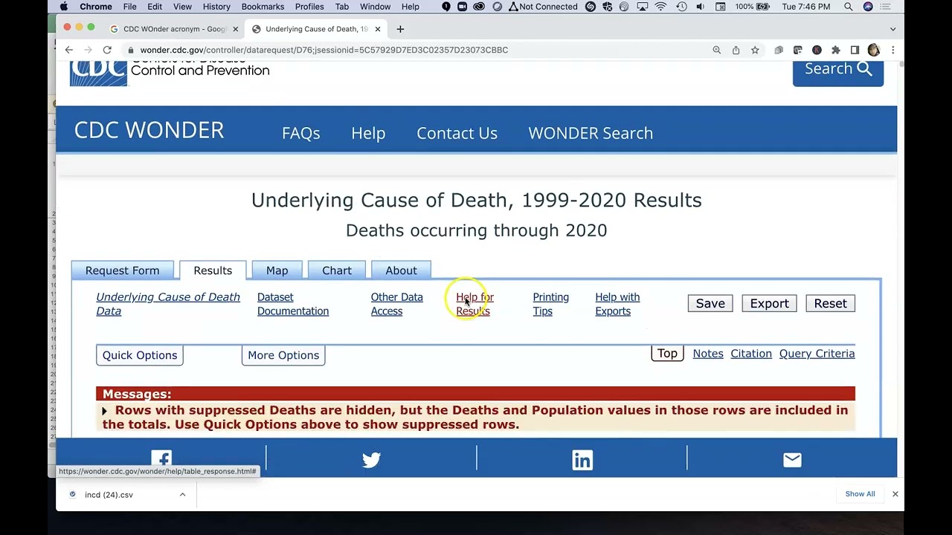
Task: Click the Reset button
Action: [830, 303]
